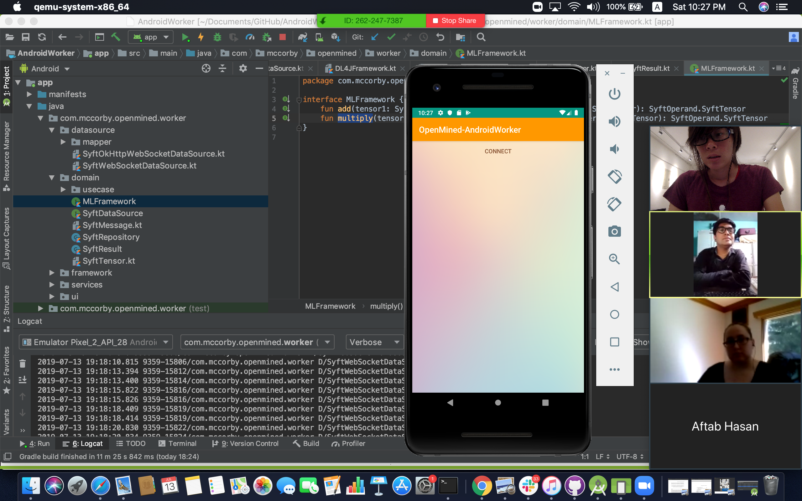Clear logcat with trash icon
The width and height of the screenshot is (802, 501).
click(23, 364)
